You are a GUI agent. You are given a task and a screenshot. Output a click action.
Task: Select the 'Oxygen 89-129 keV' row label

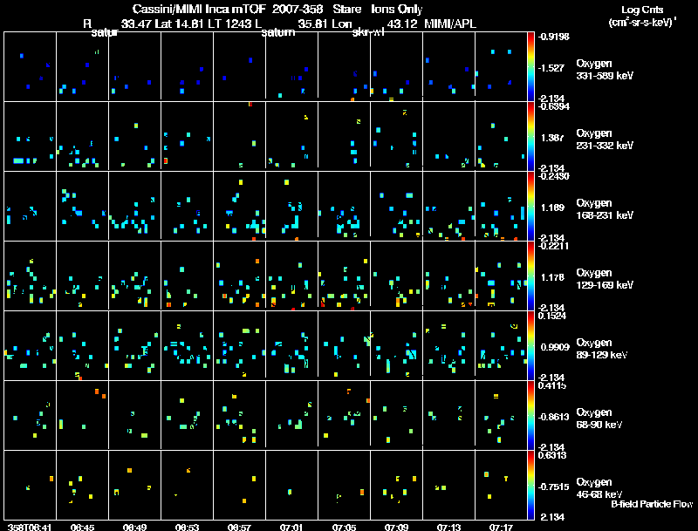[602, 349]
